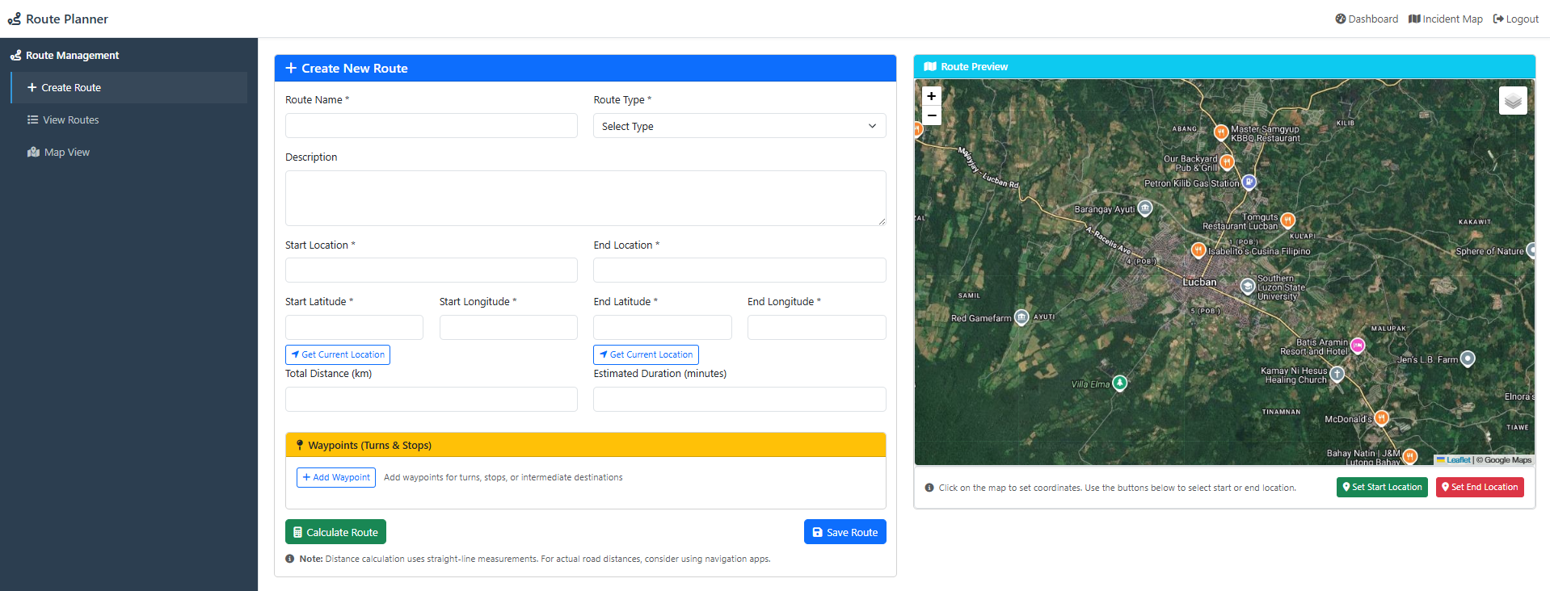Open the map layers control
The height and width of the screenshot is (591, 1550).
tap(1512, 101)
